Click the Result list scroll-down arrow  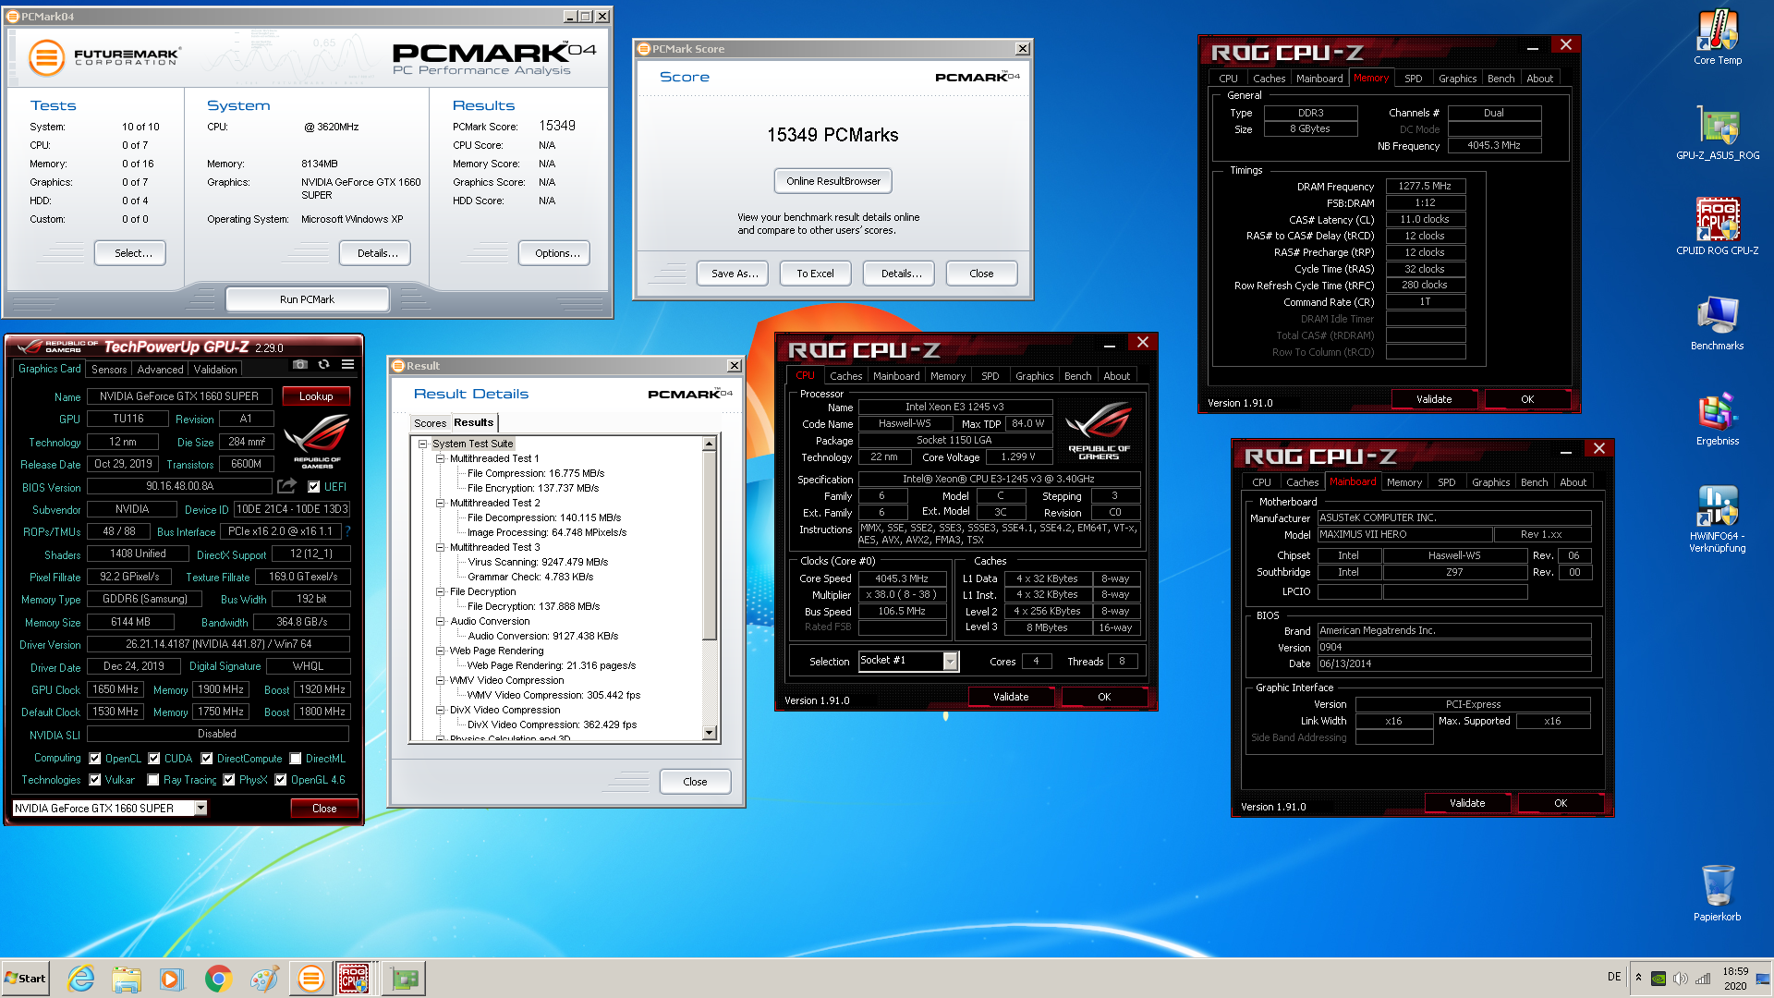pos(710,733)
